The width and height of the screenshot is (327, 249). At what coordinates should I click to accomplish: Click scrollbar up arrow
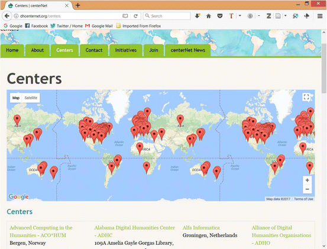point(324,33)
